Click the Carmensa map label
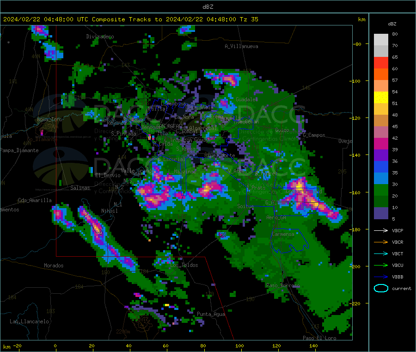 (283, 234)
